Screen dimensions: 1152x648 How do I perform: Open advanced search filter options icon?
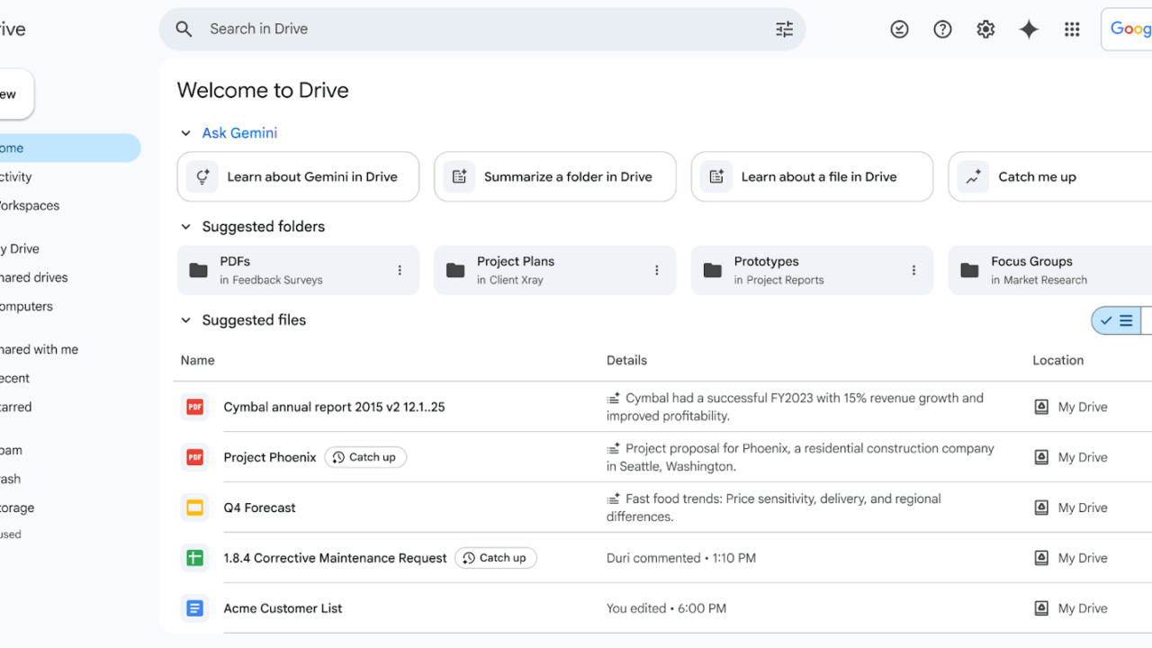pos(785,29)
